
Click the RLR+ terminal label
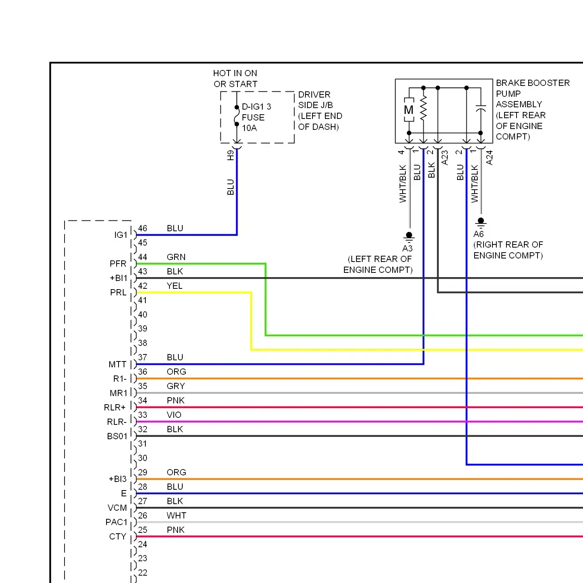115,407
